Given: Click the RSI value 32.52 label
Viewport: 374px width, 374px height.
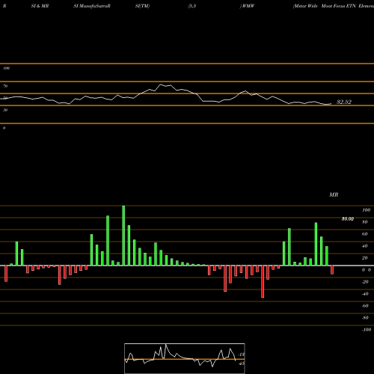Looking at the screenshot, I should point(344,102).
